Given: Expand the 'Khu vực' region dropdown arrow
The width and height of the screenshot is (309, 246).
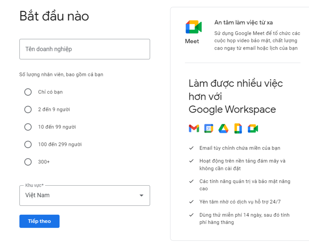Looking at the screenshot, I should click(x=141, y=195).
